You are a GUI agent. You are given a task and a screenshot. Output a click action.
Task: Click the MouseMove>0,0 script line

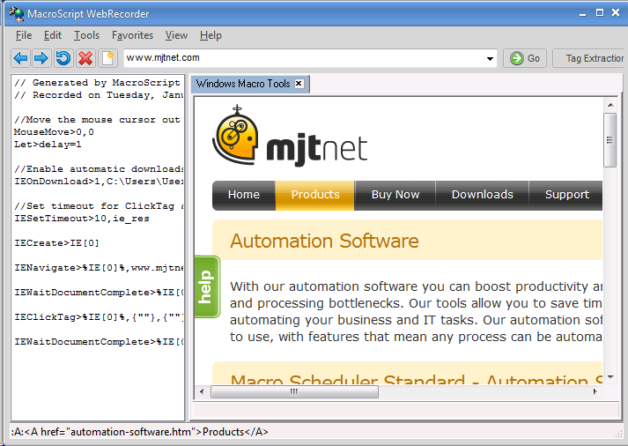pos(54,132)
